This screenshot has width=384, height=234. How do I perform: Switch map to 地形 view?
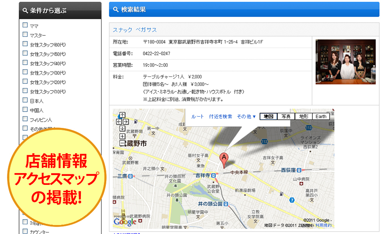(304, 116)
